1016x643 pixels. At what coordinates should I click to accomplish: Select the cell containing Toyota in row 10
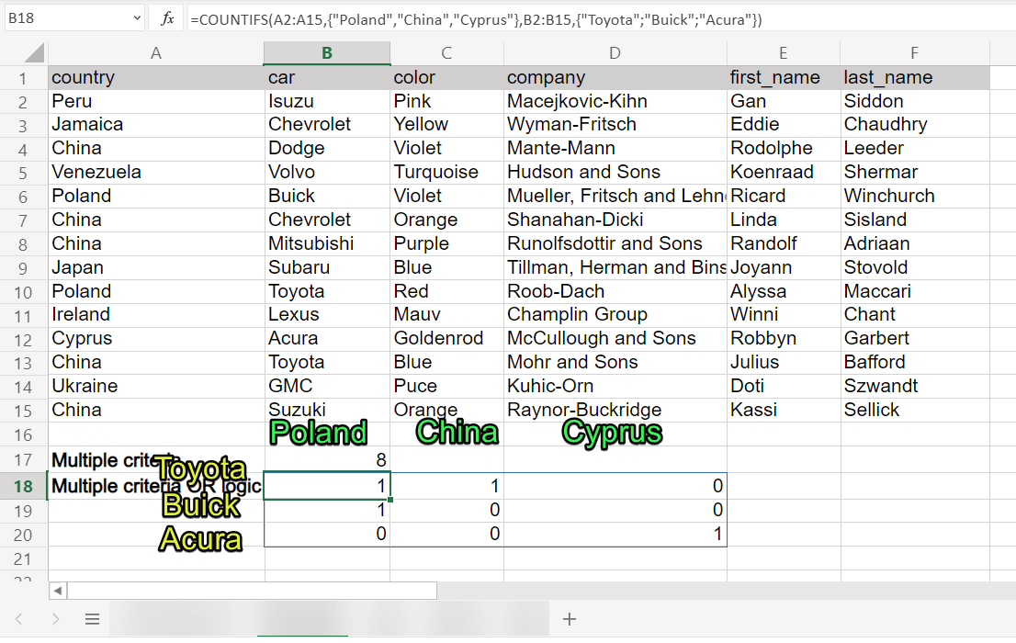(x=326, y=290)
